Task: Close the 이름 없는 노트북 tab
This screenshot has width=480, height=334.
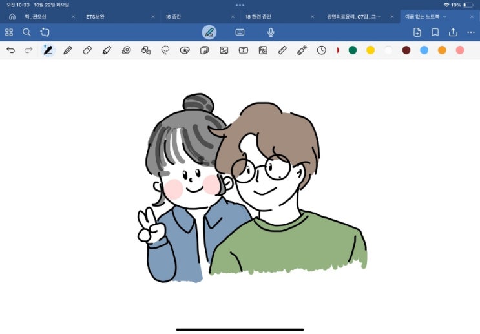Action: click(x=472, y=17)
